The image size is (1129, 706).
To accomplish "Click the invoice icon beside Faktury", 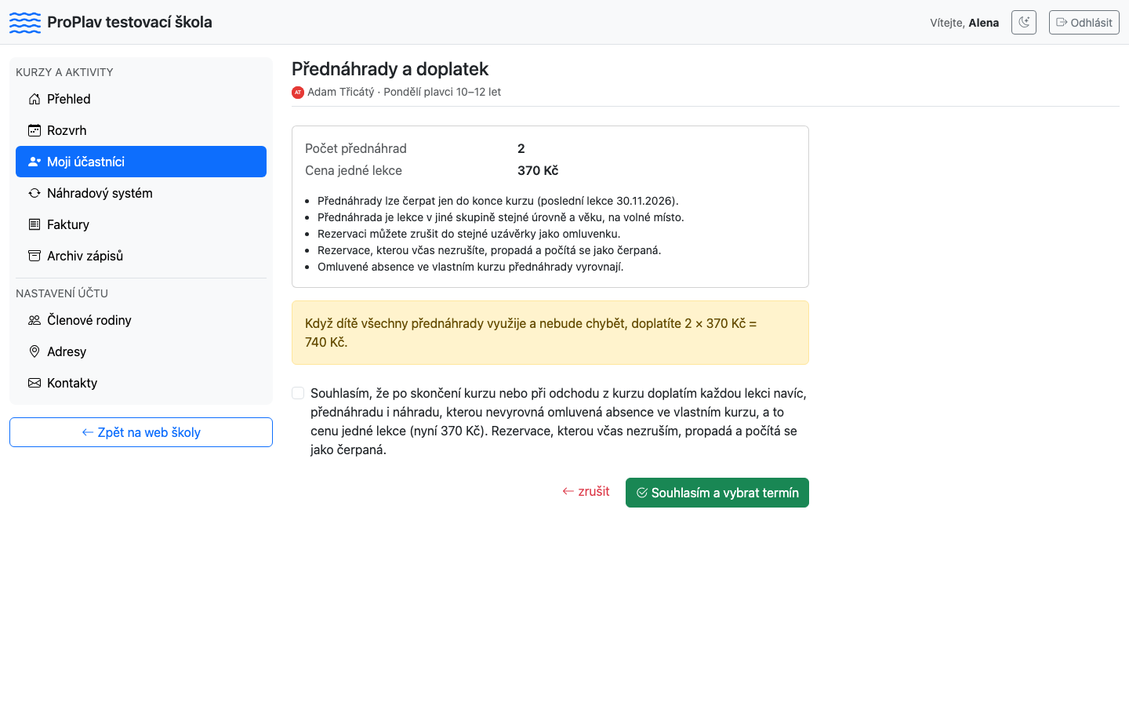I will pos(34,224).
